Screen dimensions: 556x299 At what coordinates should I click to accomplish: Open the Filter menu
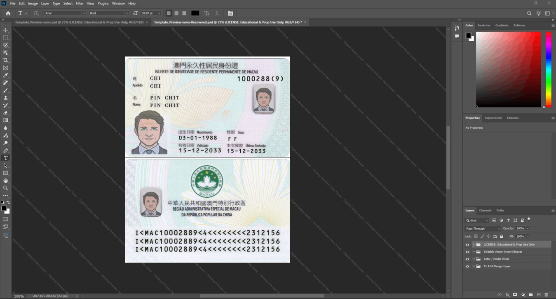pos(80,3)
